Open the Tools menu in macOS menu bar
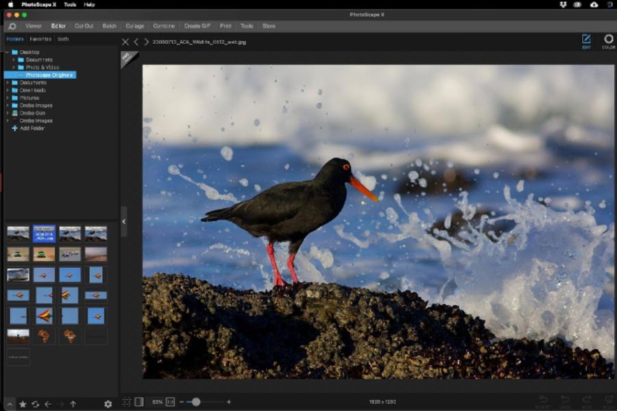The image size is (617, 411). 70,5
